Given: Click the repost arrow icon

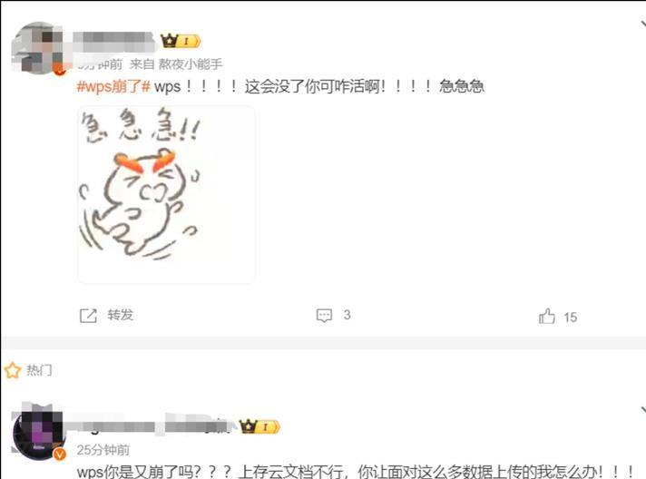Looking at the screenshot, I should pyautogui.click(x=88, y=316).
